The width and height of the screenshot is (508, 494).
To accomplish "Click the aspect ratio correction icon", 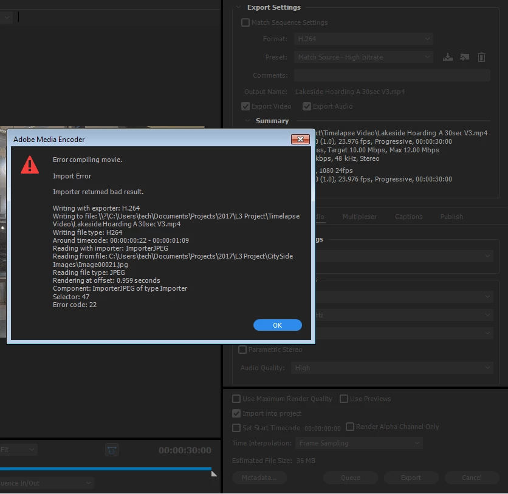I will (112, 450).
